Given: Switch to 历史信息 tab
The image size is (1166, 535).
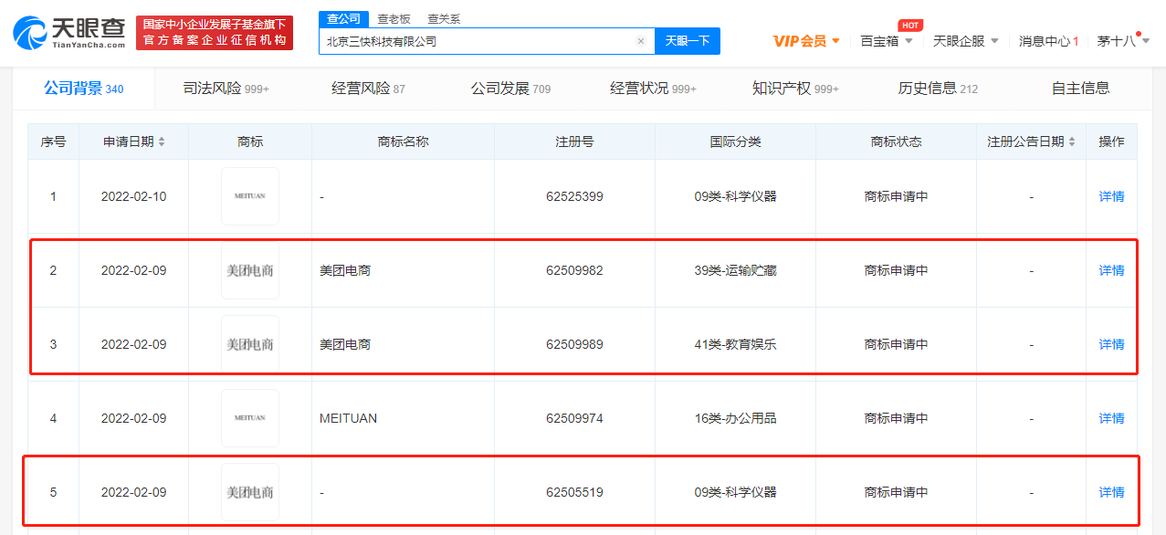Looking at the screenshot, I should 938,89.
